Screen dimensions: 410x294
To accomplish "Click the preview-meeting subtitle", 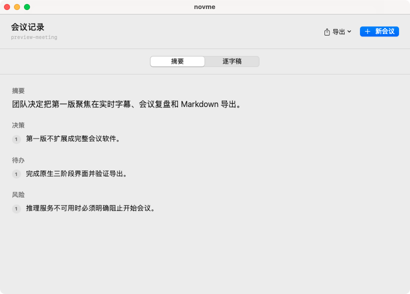I will [34, 37].
